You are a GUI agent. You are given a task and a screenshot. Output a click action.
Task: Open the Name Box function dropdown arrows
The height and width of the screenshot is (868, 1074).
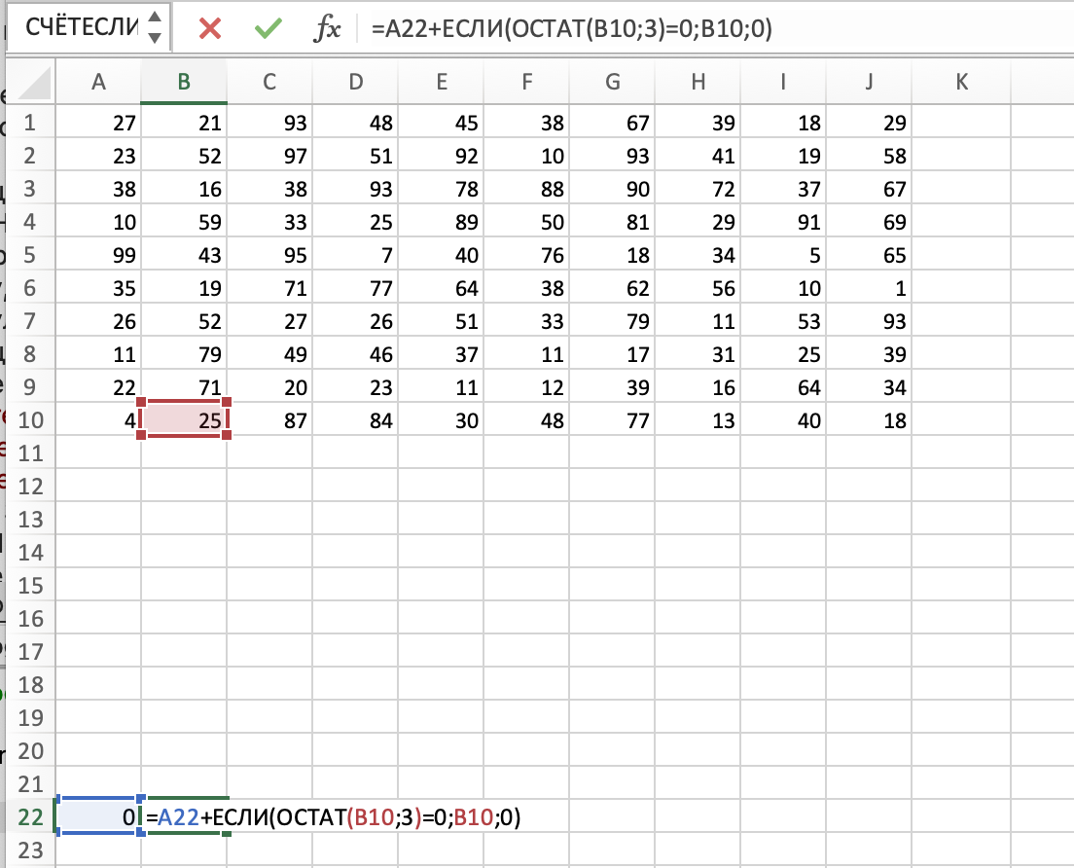click(x=155, y=28)
